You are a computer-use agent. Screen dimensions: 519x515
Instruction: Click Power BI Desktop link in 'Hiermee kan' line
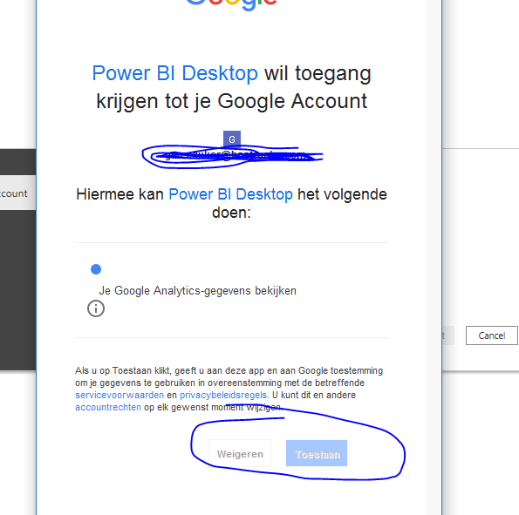[230, 194]
